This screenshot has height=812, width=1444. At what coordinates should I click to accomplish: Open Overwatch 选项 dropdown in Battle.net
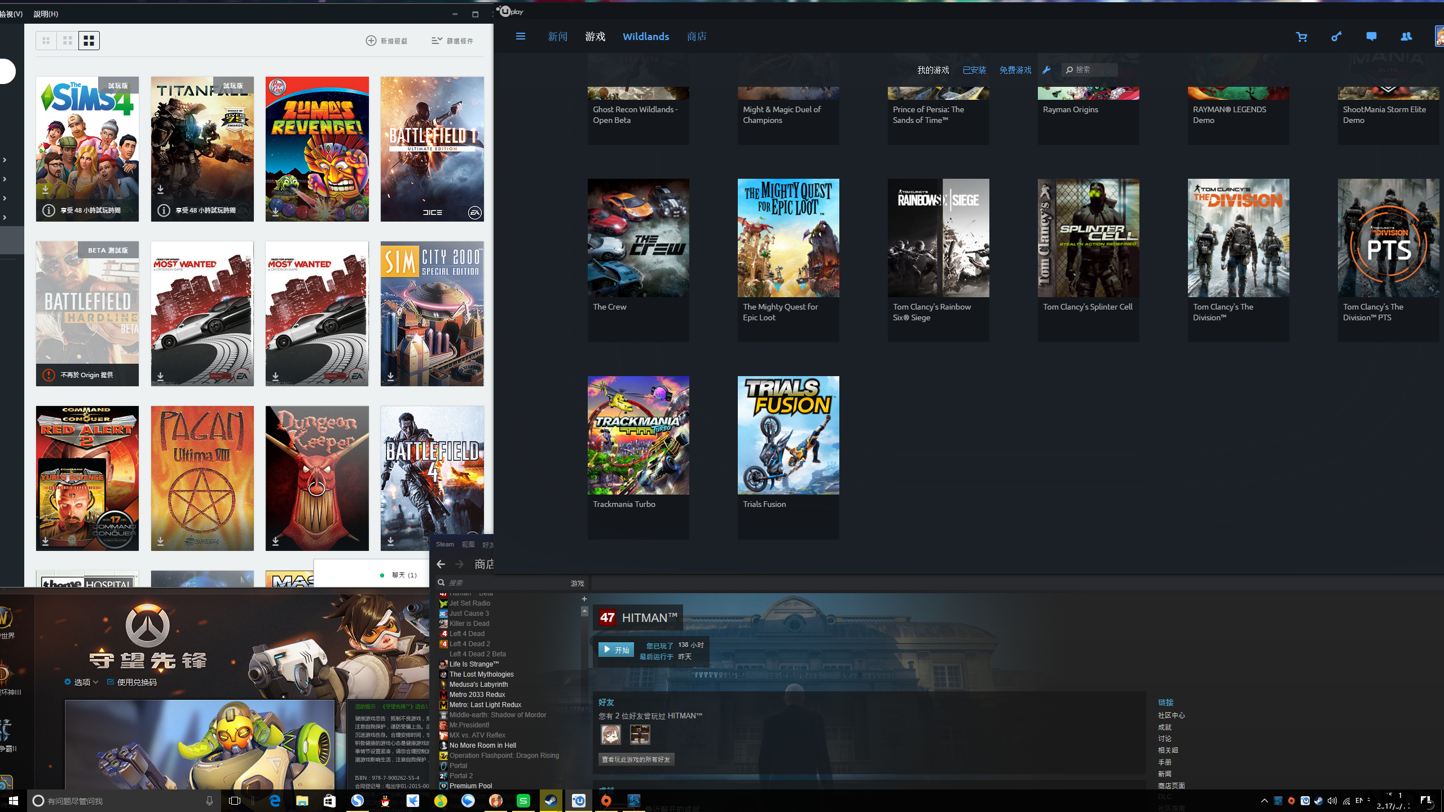coord(81,682)
